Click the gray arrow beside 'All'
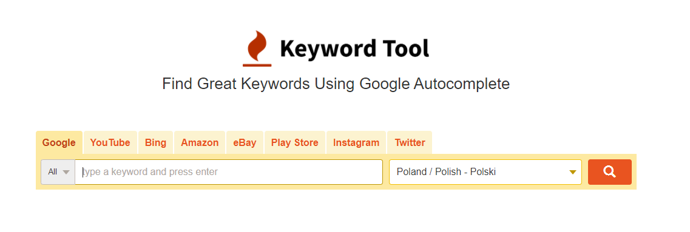The width and height of the screenshot is (690, 232). pos(66,172)
